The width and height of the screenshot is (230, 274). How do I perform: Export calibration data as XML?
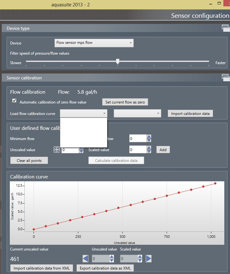pyautogui.click(x=105, y=268)
